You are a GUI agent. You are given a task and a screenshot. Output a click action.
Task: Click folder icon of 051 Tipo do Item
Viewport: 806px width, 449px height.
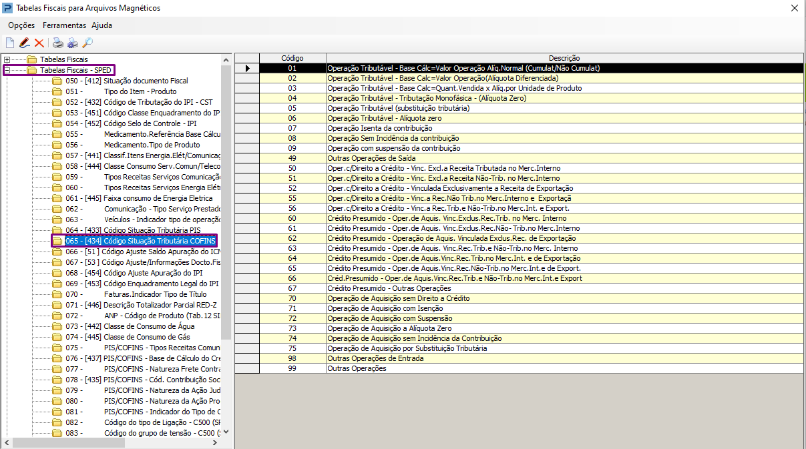(57, 91)
